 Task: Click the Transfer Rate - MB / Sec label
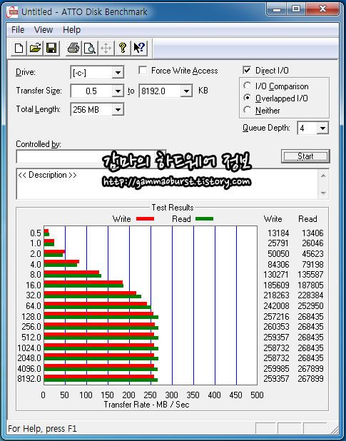click(x=146, y=405)
